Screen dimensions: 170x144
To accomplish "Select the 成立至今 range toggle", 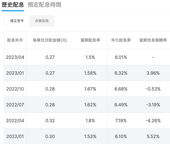I will [17, 21].
